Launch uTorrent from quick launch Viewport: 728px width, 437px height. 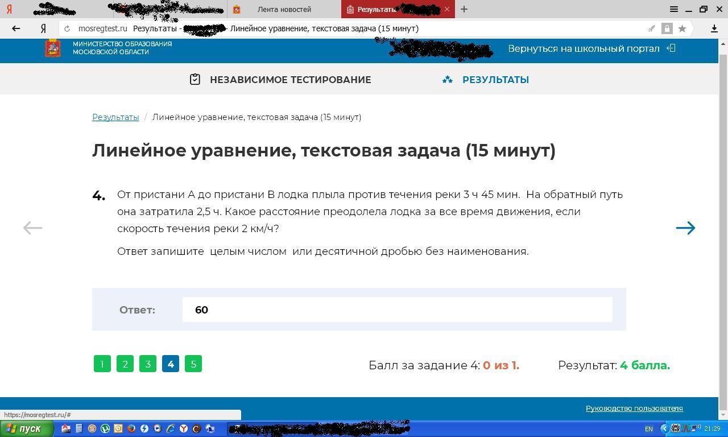[x=105, y=428]
